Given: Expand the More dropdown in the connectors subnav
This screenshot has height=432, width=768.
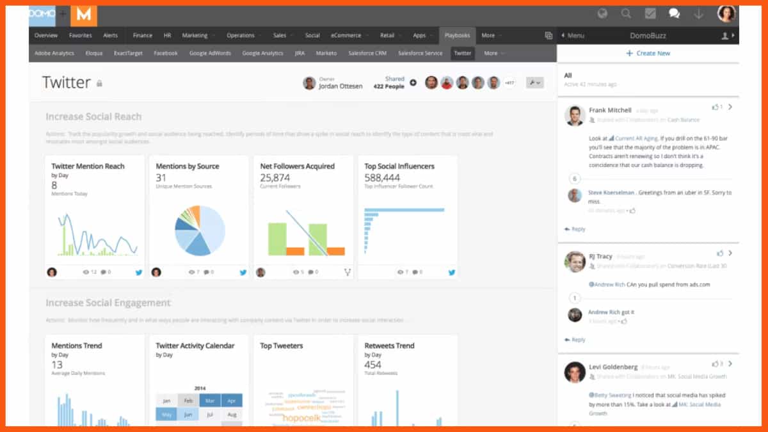Looking at the screenshot, I should (494, 53).
